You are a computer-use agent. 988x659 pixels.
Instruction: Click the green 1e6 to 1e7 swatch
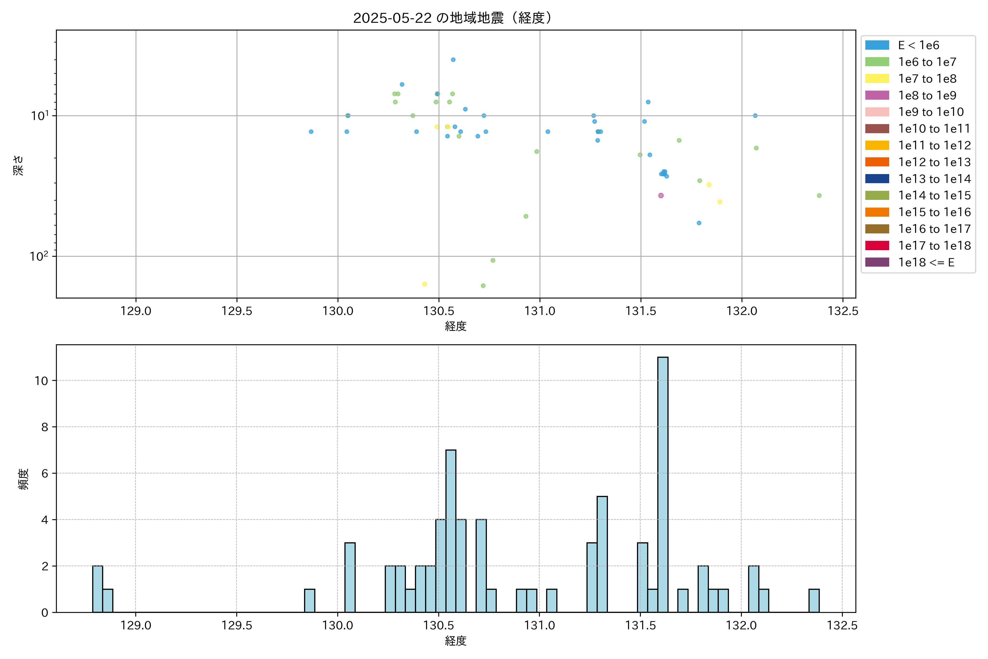[x=877, y=62]
